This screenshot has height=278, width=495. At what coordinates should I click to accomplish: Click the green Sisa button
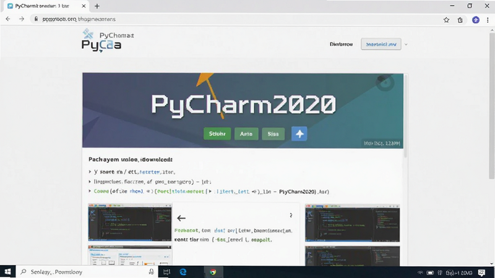(273, 134)
